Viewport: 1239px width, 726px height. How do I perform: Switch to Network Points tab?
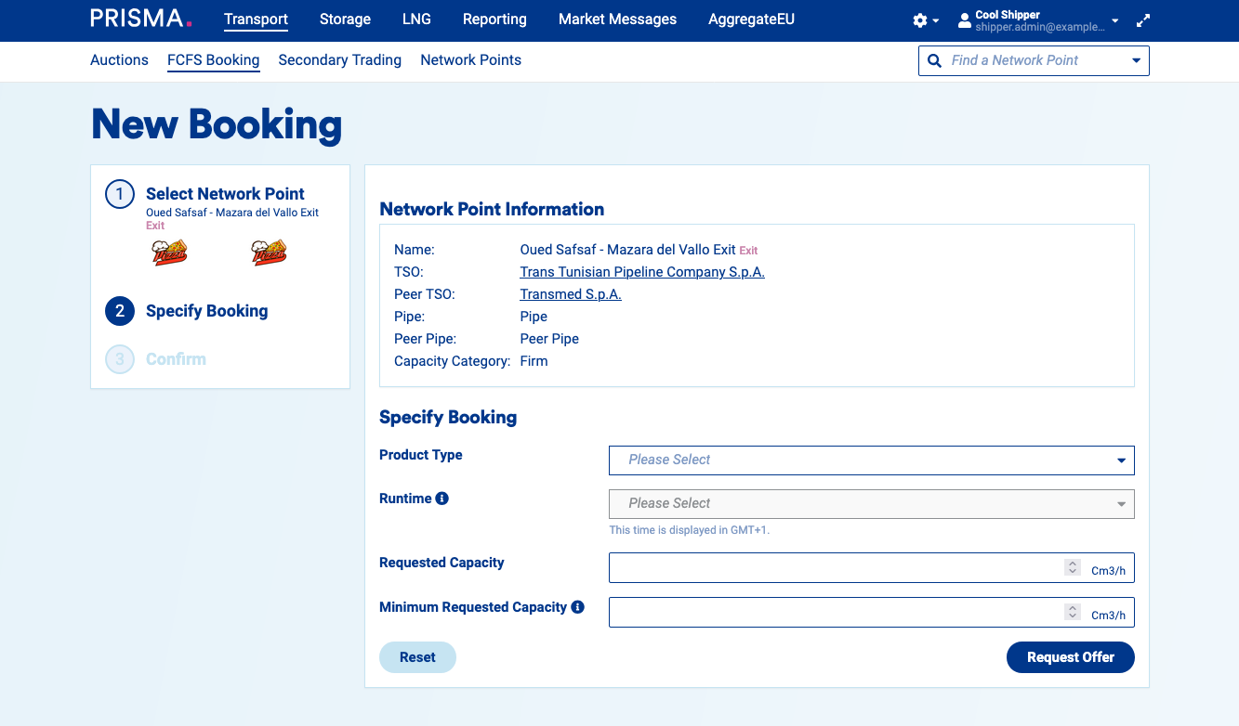[470, 60]
